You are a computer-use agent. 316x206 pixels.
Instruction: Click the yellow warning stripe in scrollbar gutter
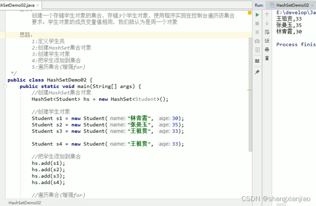[250, 90]
